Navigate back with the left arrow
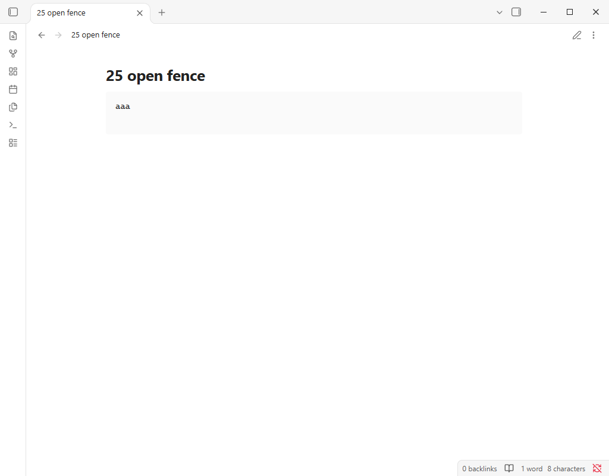The height and width of the screenshot is (476, 609). tap(42, 35)
